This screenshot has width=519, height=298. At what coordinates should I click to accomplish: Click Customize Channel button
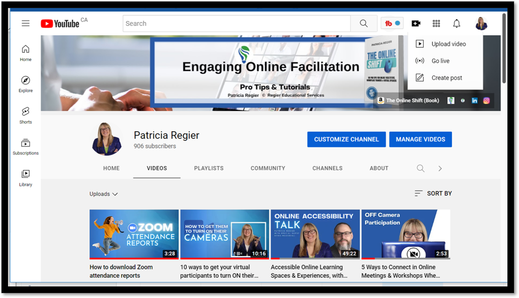click(347, 139)
